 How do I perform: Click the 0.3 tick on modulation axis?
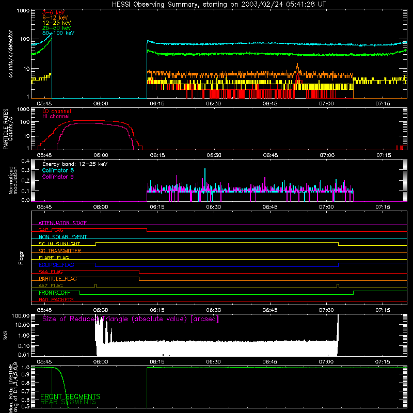25,170
